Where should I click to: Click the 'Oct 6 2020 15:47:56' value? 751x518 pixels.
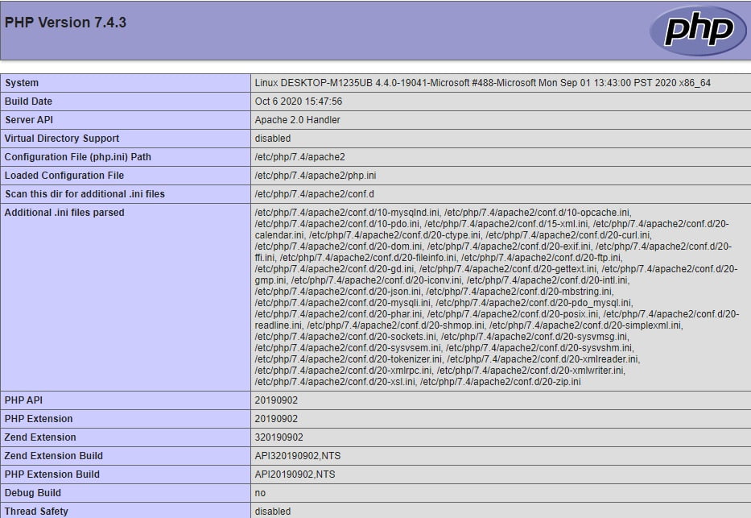click(x=299, y=102)
